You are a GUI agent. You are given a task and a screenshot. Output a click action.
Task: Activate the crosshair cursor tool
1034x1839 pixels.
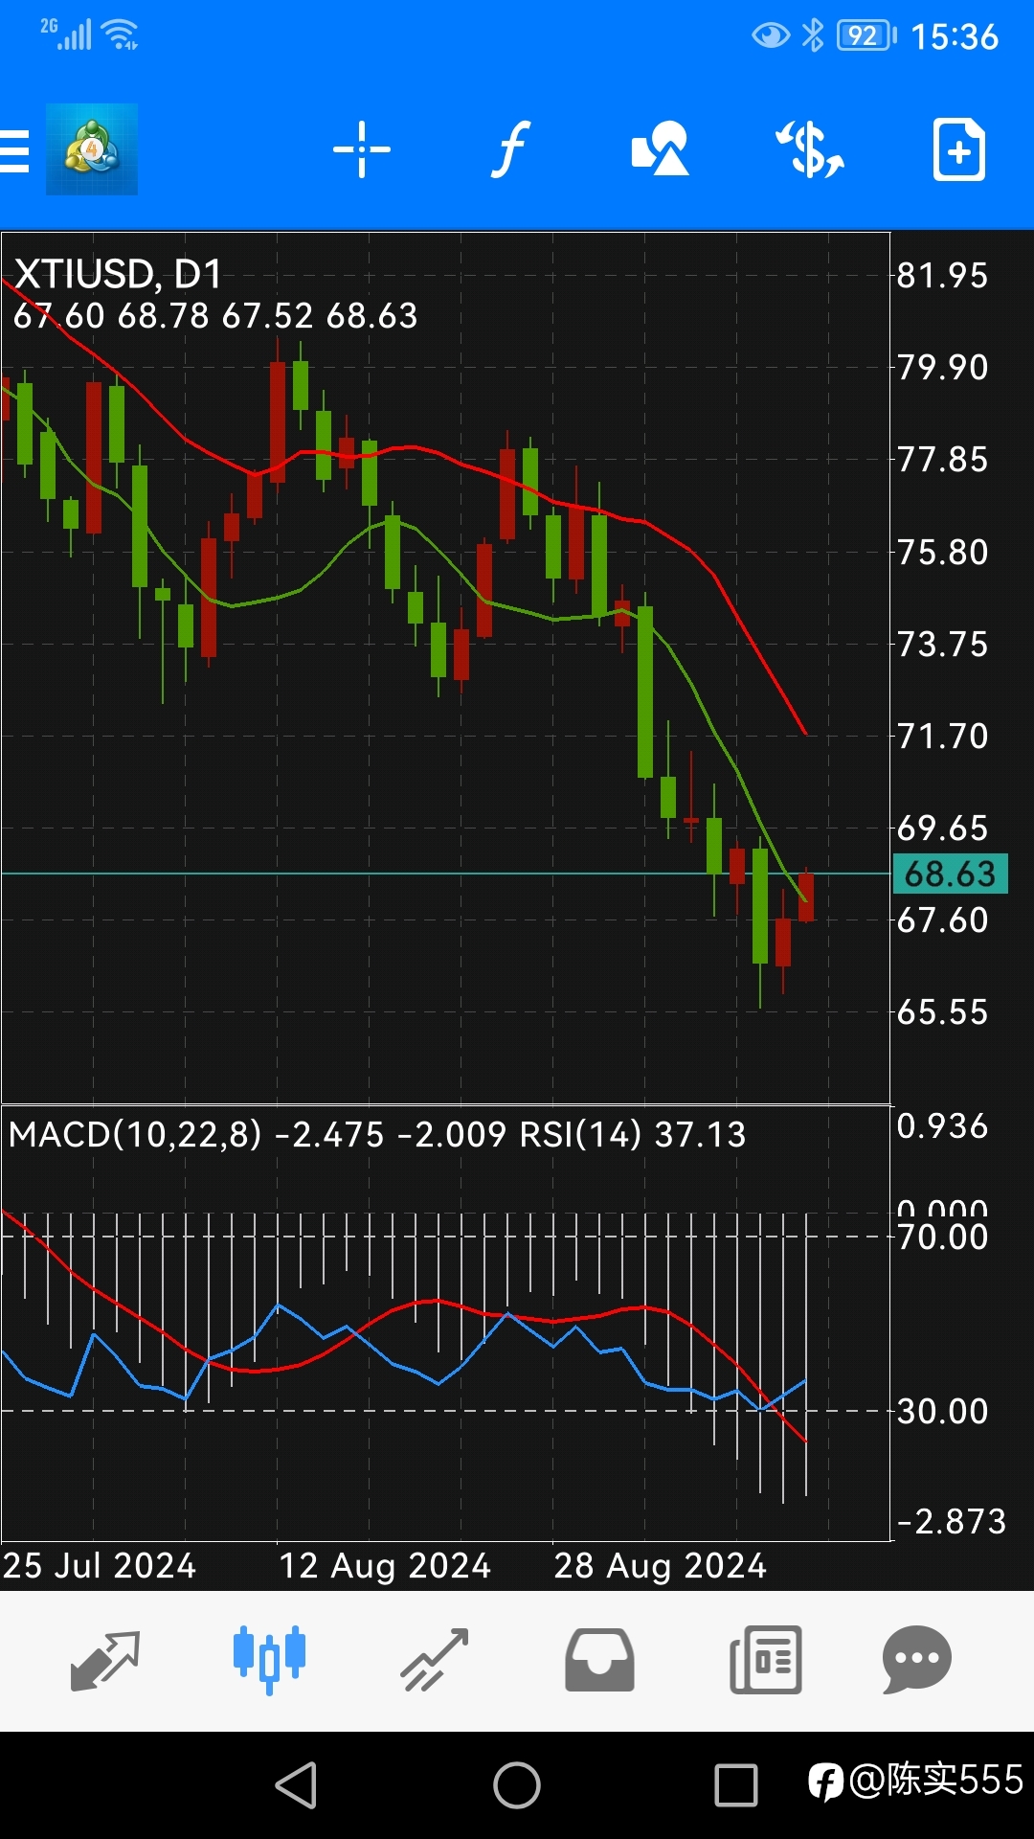(x=362, y=149)
